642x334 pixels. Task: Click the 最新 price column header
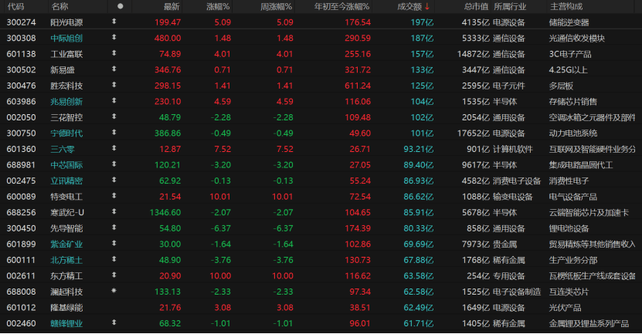point(172,6)
